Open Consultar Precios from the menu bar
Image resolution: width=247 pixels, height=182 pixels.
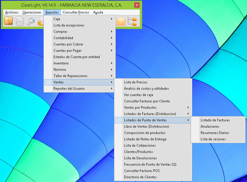click(76, 12)
